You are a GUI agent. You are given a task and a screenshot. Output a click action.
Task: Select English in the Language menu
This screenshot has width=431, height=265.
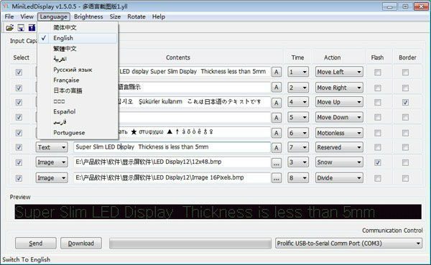tap(78, 38)
